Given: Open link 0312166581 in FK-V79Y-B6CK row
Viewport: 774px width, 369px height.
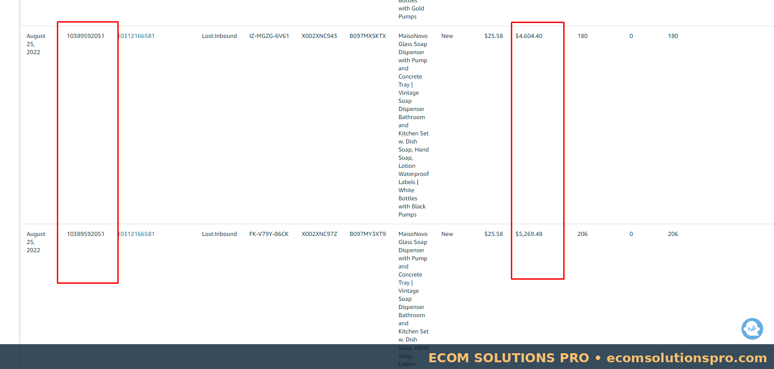Looking at the screenshot, I should pyautogui.click(x=136, y=234).
